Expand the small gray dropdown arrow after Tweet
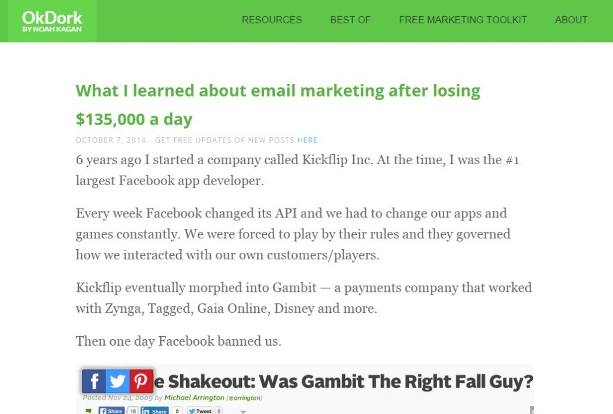The height and width of the screenshot is (414, 613). click(243, 412)
